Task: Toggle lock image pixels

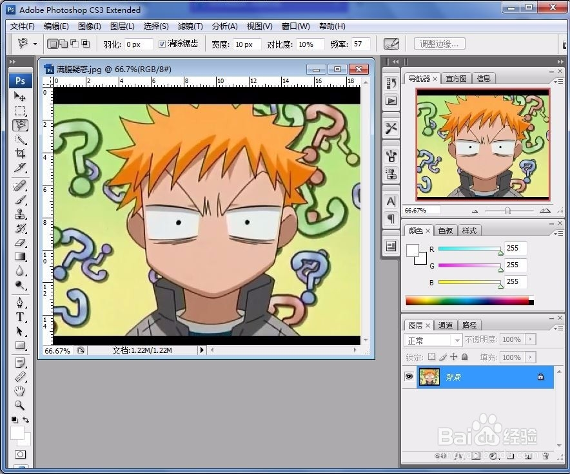Action: 442,357
